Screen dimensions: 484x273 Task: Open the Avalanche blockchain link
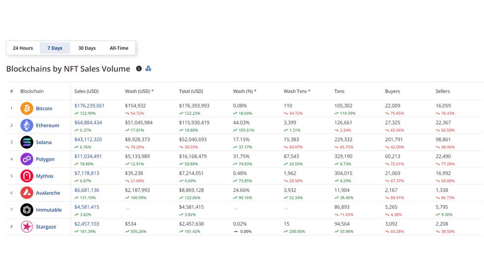(x=48, y=193)
